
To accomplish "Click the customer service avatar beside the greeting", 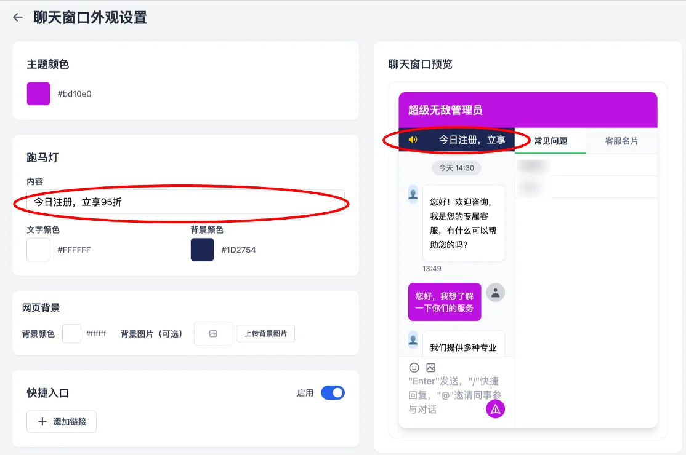I will click(x=413, y=194).
